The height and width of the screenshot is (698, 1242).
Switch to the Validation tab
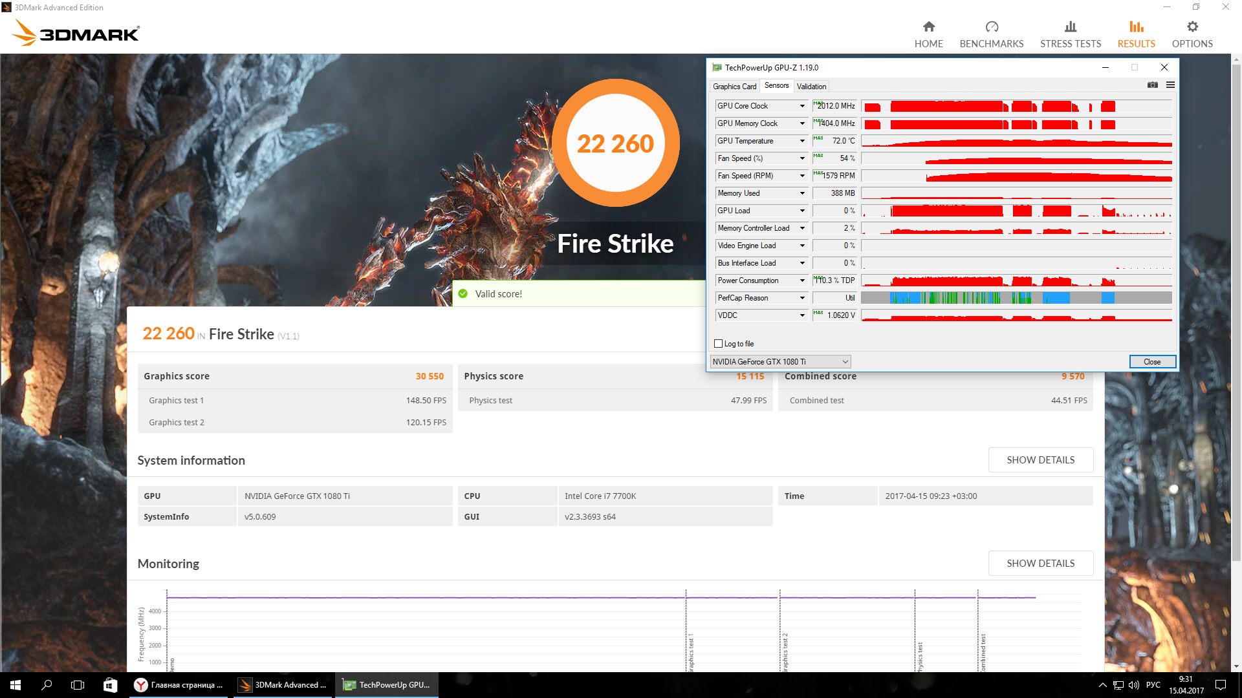coord(811,87)
